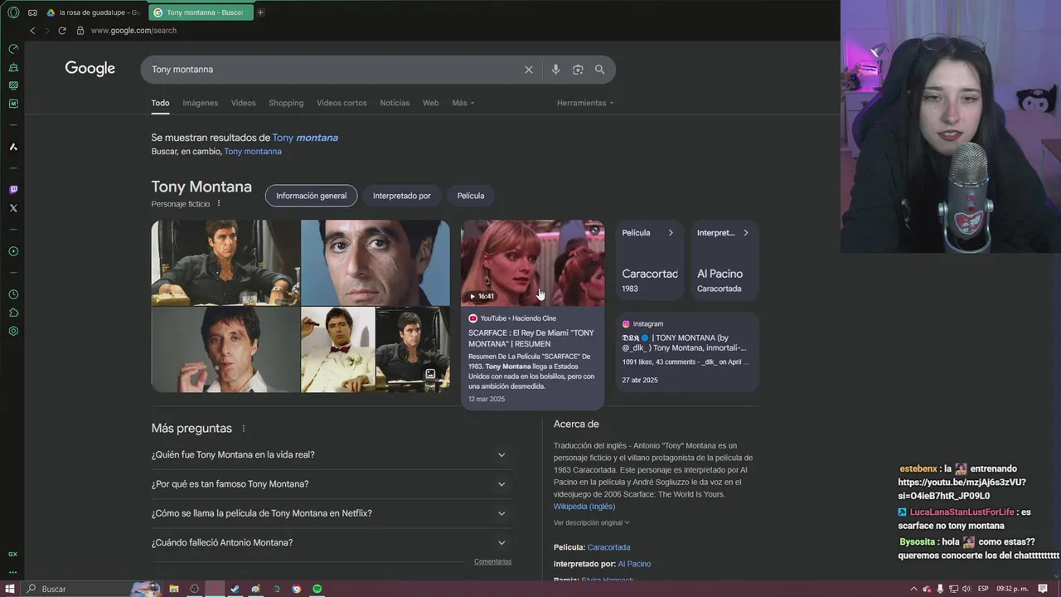Open Spotify from the taskbar
The height and width of the screenshot is (597, 1061).
(x=317, y=589)
